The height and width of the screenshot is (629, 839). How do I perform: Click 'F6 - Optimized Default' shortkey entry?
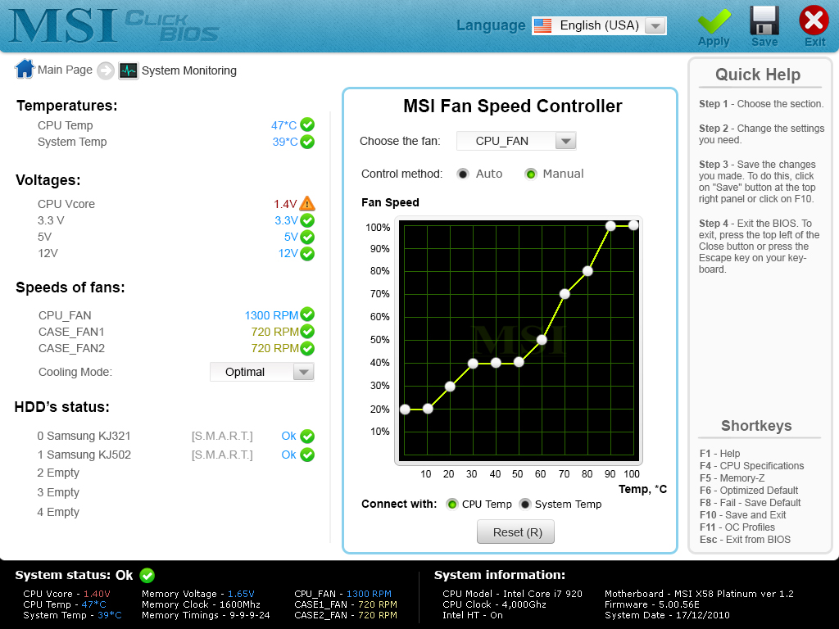click(x=749, y=491)
